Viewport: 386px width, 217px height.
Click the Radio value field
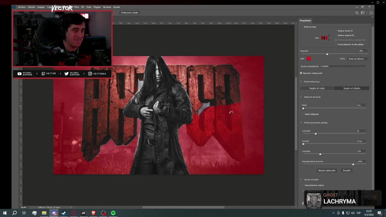tap(361, 105)
